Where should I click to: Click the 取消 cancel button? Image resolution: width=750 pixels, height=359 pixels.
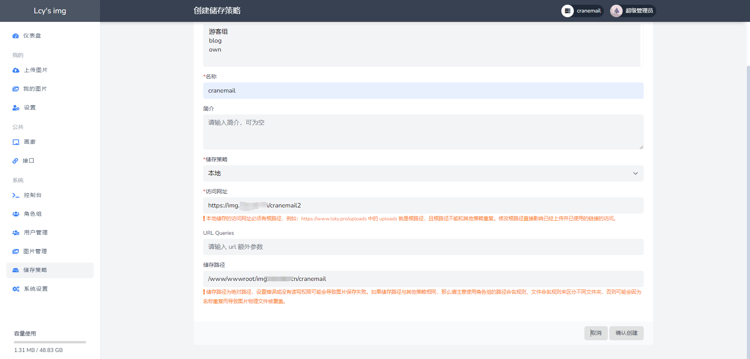(596, 333)
